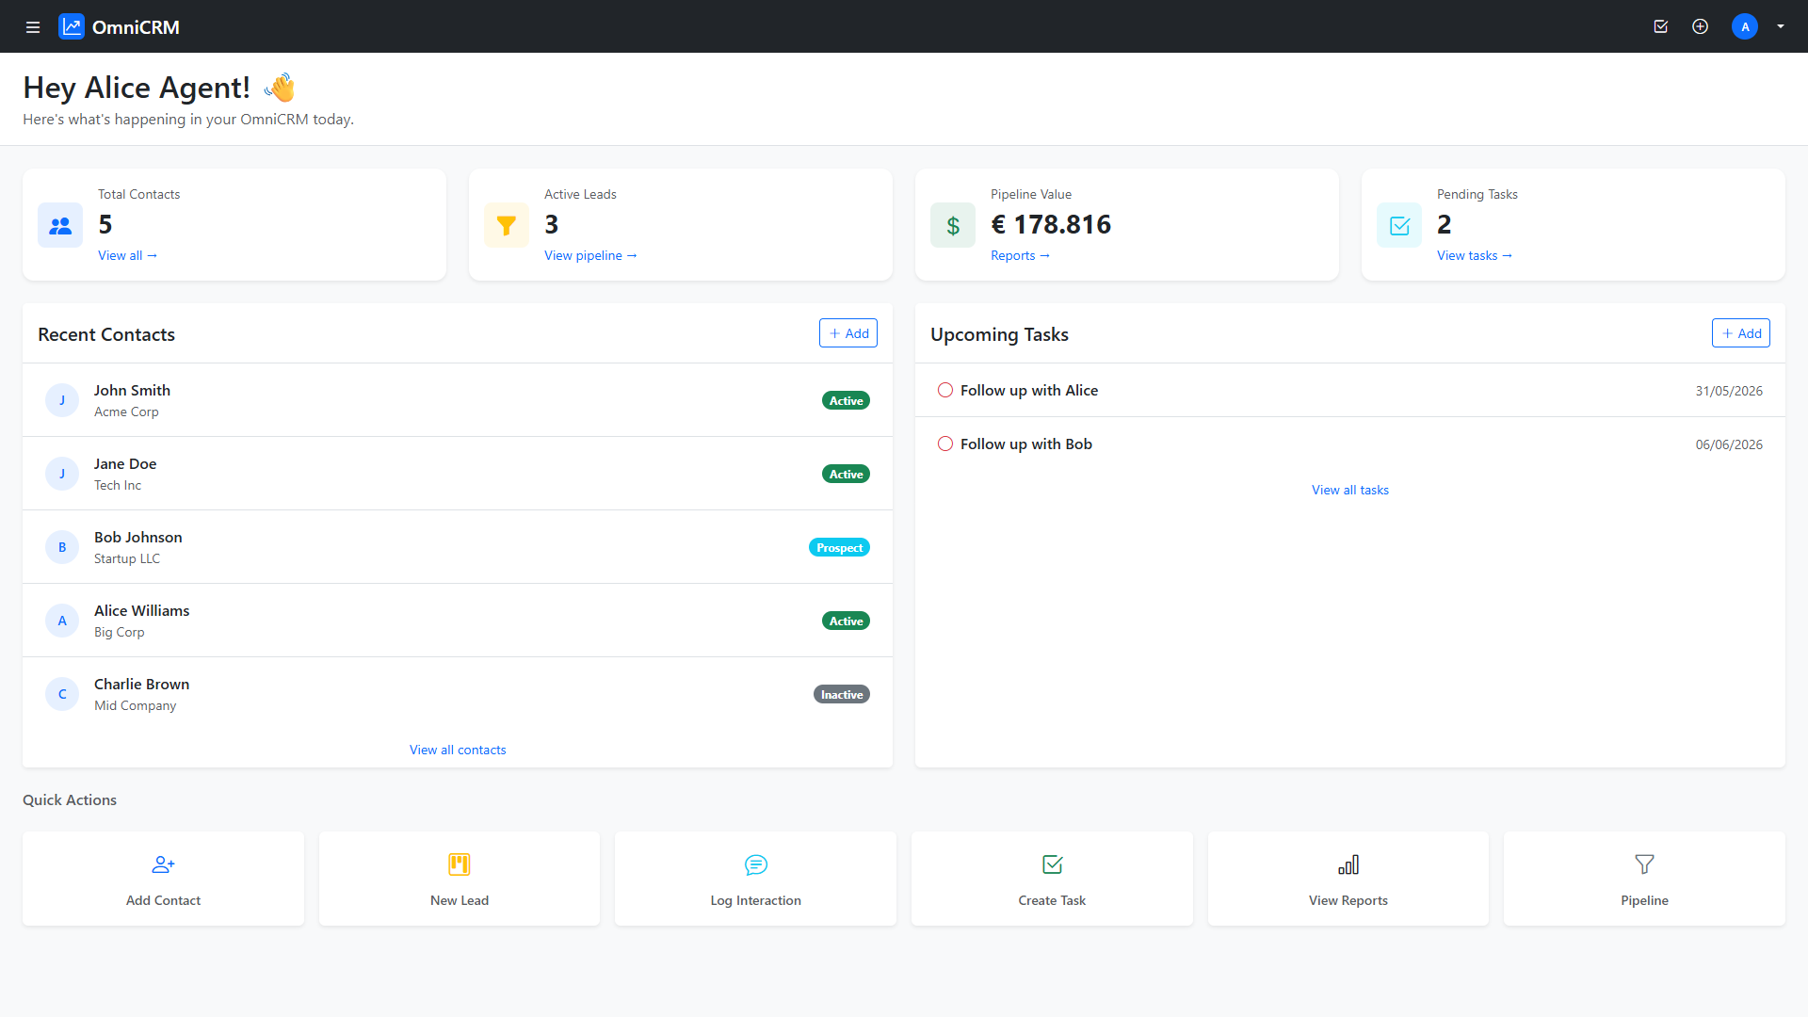
Task: Click the Pipeline funnel quick action icon
Action: 1644,864
